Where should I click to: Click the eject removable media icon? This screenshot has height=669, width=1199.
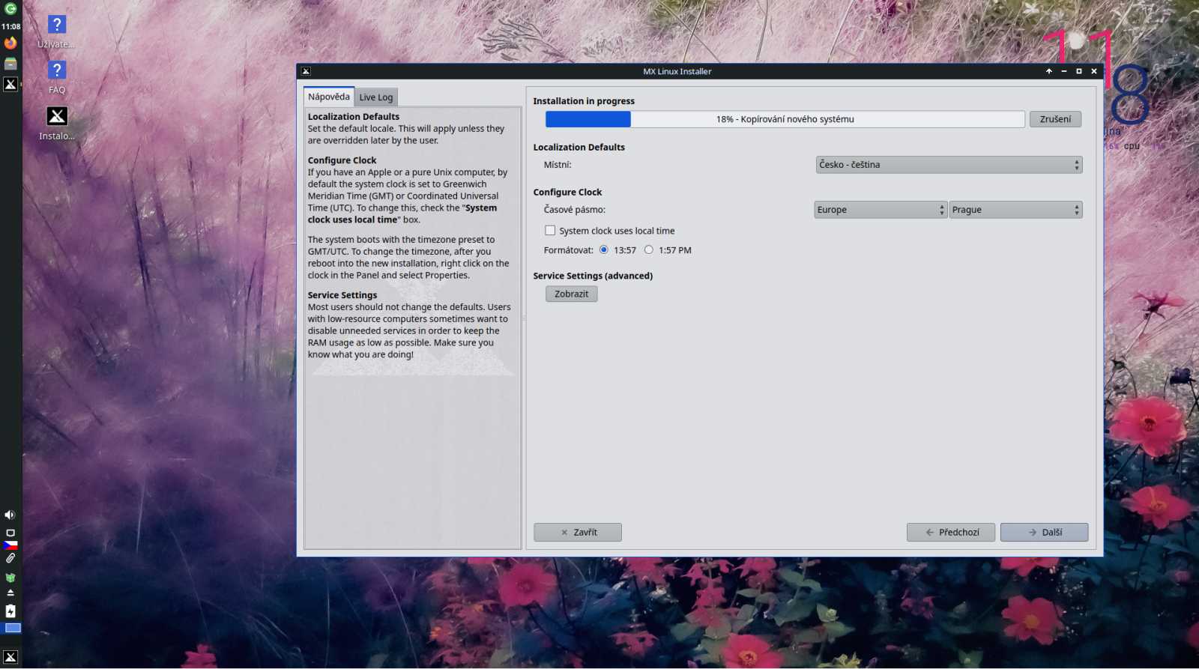(10, 593)
